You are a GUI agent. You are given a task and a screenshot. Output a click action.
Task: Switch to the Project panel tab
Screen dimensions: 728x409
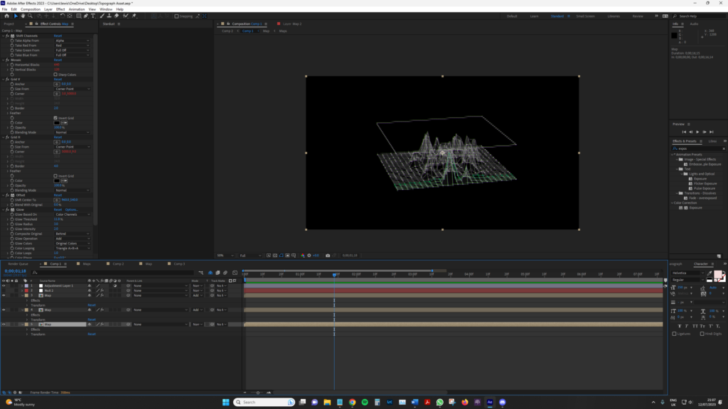click(9, 23)
